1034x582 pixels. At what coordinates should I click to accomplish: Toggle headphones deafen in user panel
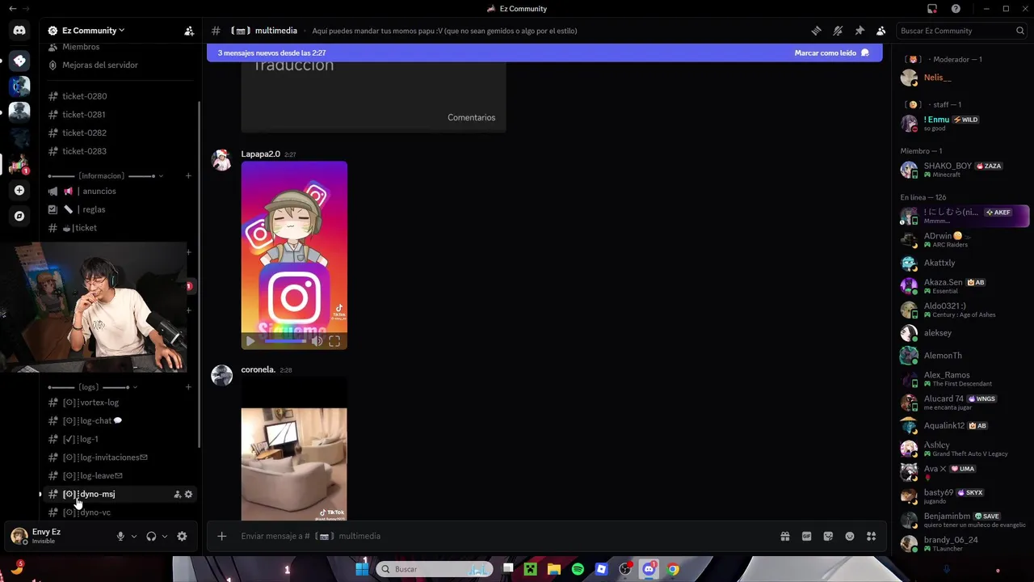tap(151, 536)
